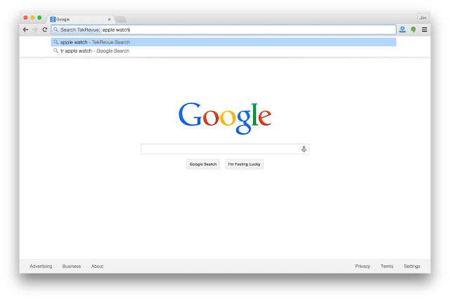Open the Privacy footer link

[x=363, y=266]
